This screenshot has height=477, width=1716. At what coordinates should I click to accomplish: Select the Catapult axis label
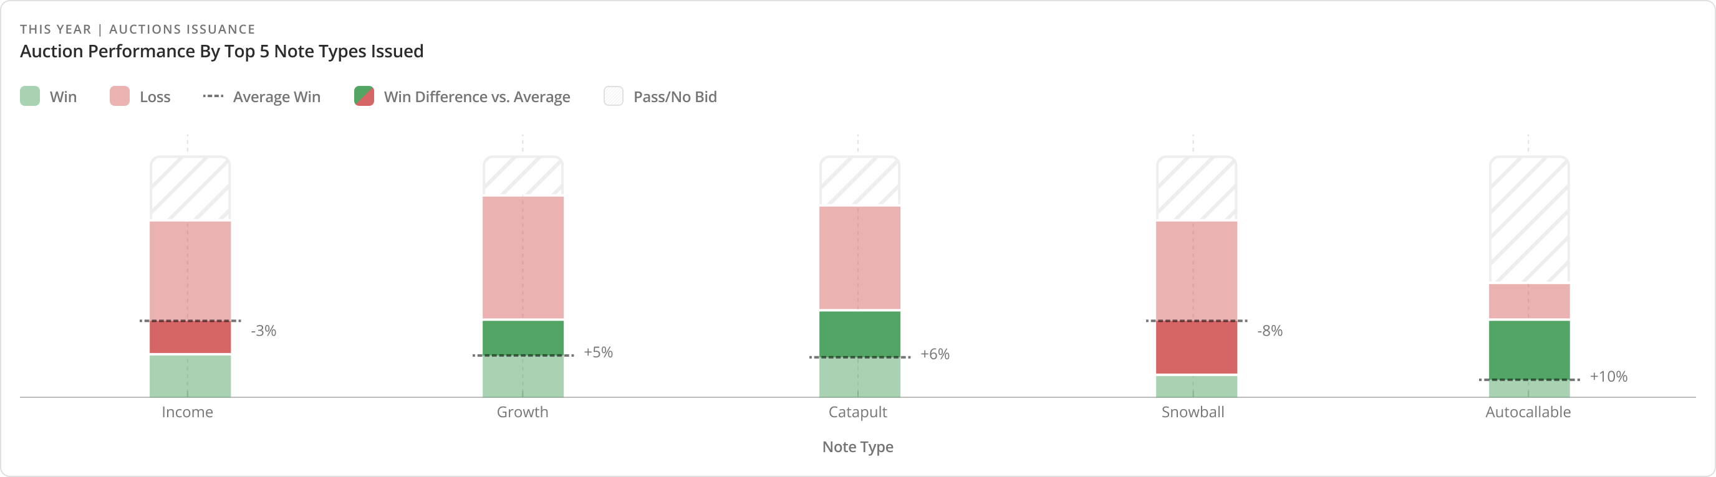coord(857,412)
